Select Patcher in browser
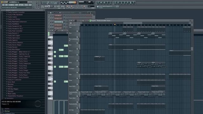Screen dimensions: 203x114 tap(10, 86)
